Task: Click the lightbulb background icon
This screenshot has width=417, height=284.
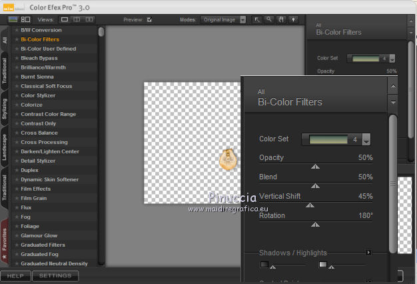Action: click(x=293, y=19)
